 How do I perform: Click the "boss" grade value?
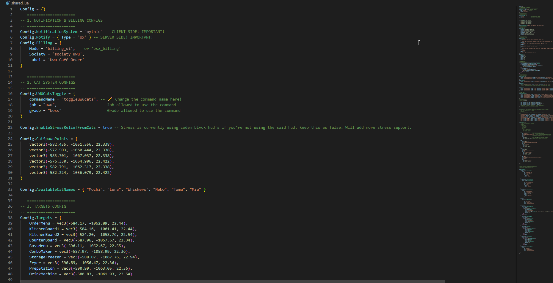tap(54, 111)
